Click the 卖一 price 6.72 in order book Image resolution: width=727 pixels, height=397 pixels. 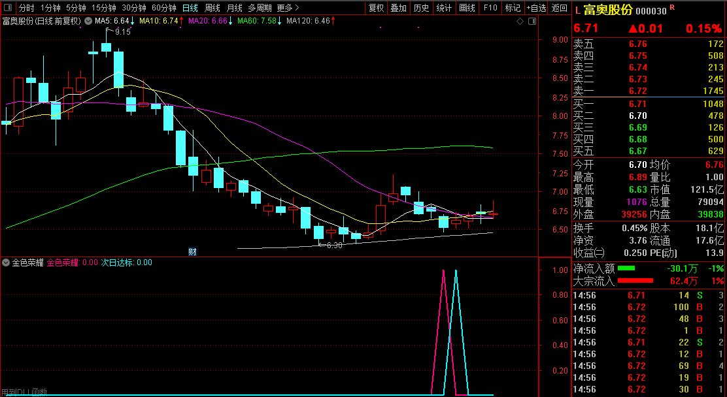coord(637,91)
